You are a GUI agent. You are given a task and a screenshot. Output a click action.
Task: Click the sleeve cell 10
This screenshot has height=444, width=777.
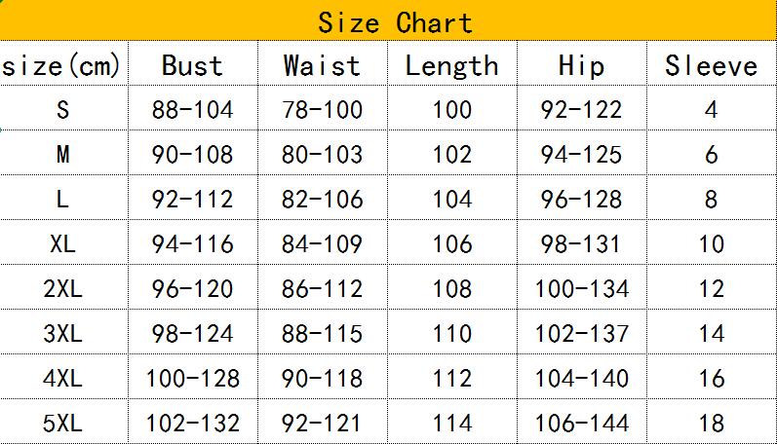(712, 242)
